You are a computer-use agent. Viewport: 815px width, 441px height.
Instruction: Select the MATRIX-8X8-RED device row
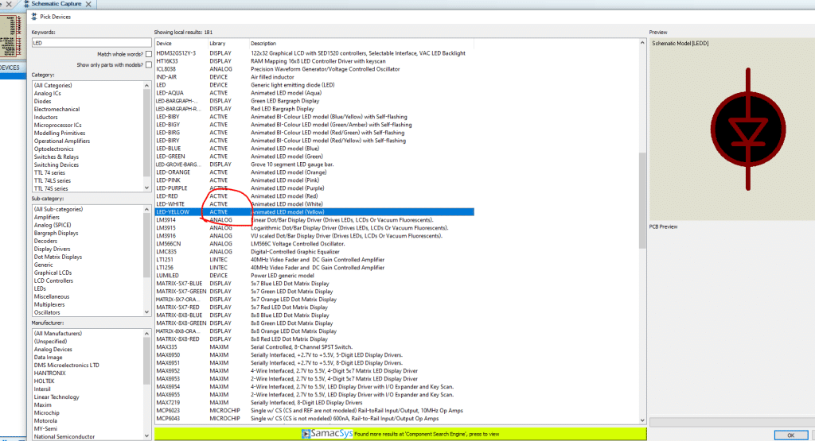point(314,338)
